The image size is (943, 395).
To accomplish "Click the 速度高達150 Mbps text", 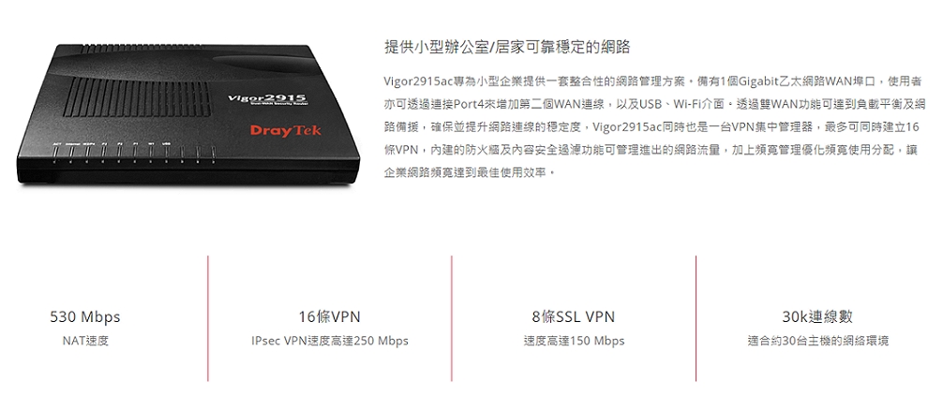I will pos(574,341).
